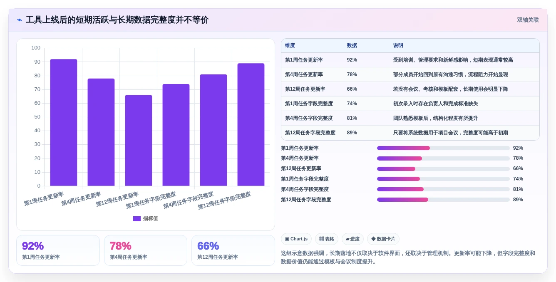The image size is (556, 282).
Task: Click the 92% 第1周任务更新率 data card
Action: [58, 250]
